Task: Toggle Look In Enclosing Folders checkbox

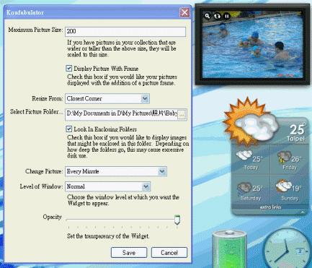Action: click(69, 129)
